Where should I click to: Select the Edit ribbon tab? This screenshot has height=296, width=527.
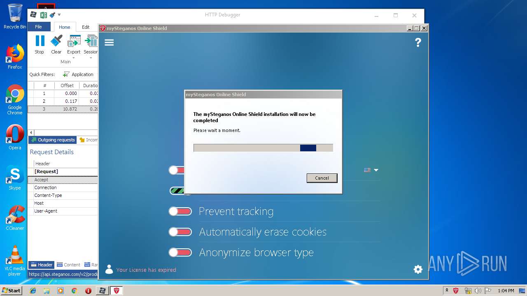(x=86, y=27)
